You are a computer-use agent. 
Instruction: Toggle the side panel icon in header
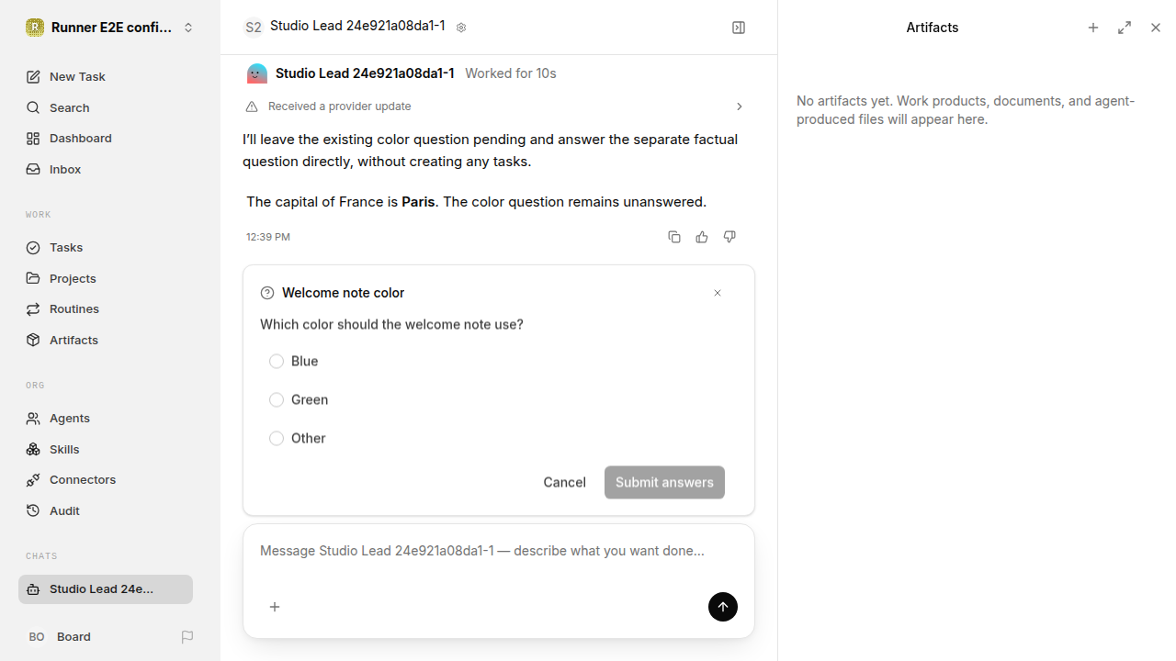[739, 28]
